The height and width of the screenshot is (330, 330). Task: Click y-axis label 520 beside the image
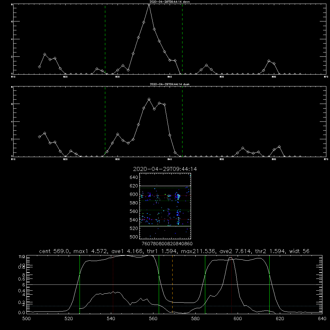(134, 228)
